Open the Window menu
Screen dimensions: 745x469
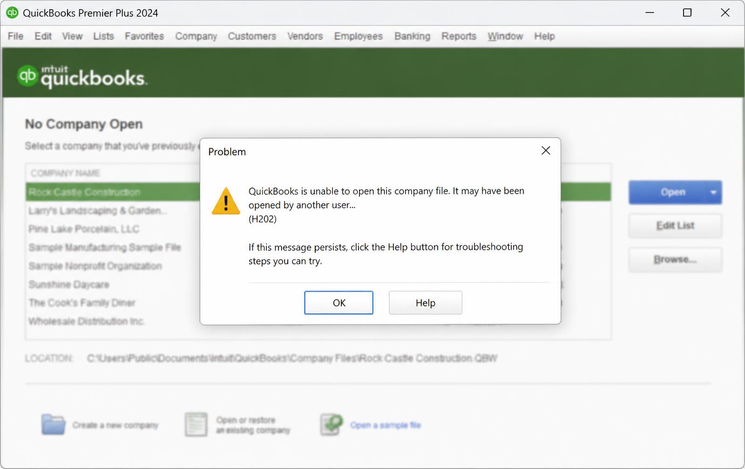[x=505, y=36]
